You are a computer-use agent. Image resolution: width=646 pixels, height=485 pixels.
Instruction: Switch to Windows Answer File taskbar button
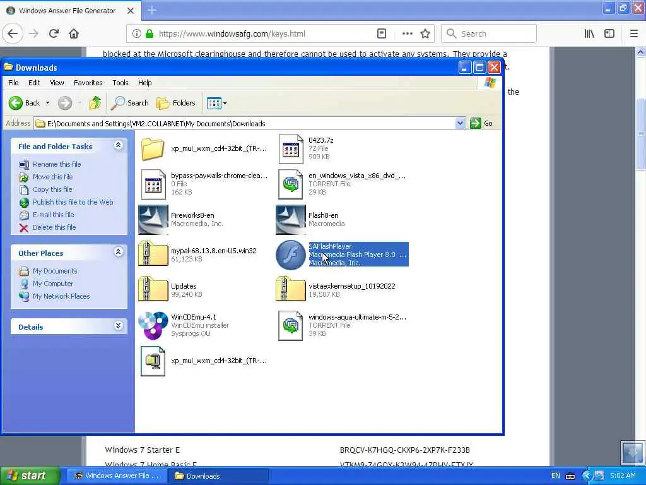click(117, 476)
